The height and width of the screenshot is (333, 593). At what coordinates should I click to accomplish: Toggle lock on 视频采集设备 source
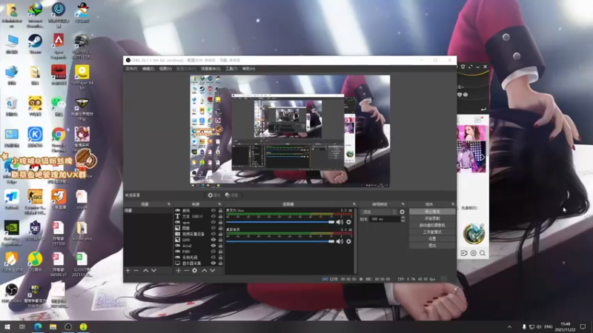click(x=220, y=234)
